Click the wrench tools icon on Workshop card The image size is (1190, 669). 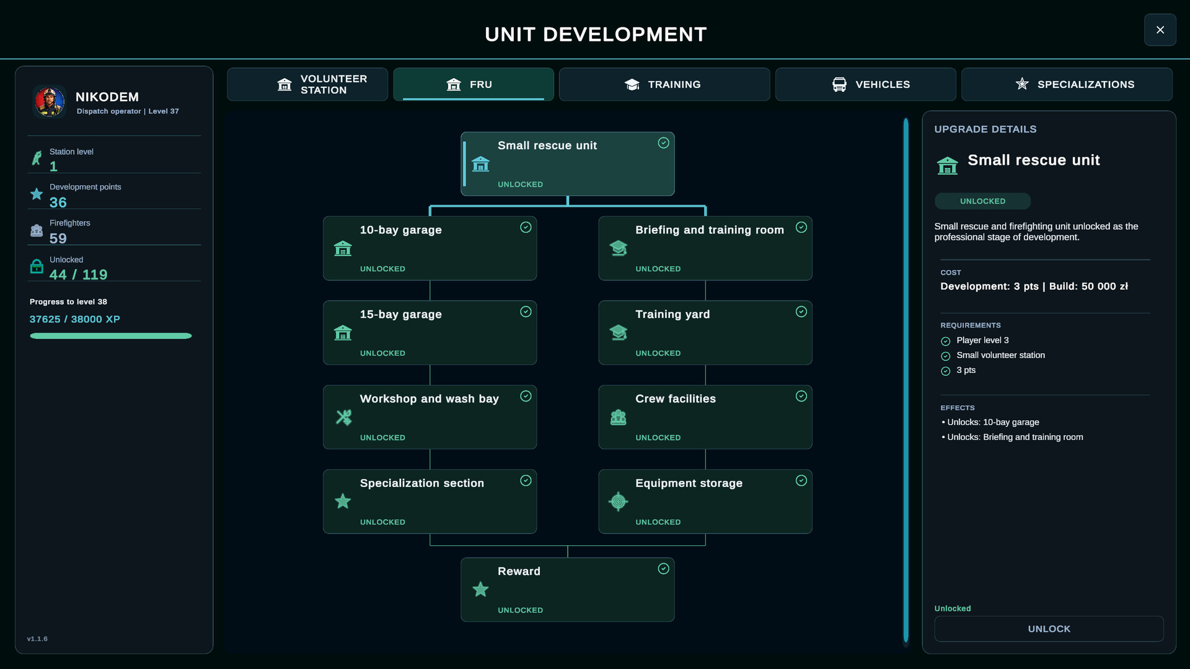coord(343,418)
